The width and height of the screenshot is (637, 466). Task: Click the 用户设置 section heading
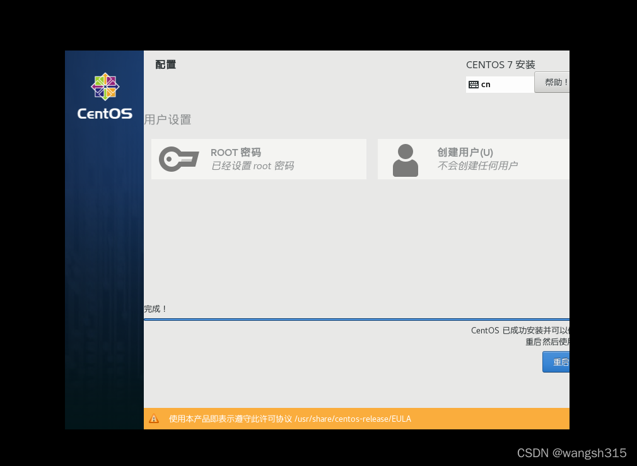pos(167,119)
